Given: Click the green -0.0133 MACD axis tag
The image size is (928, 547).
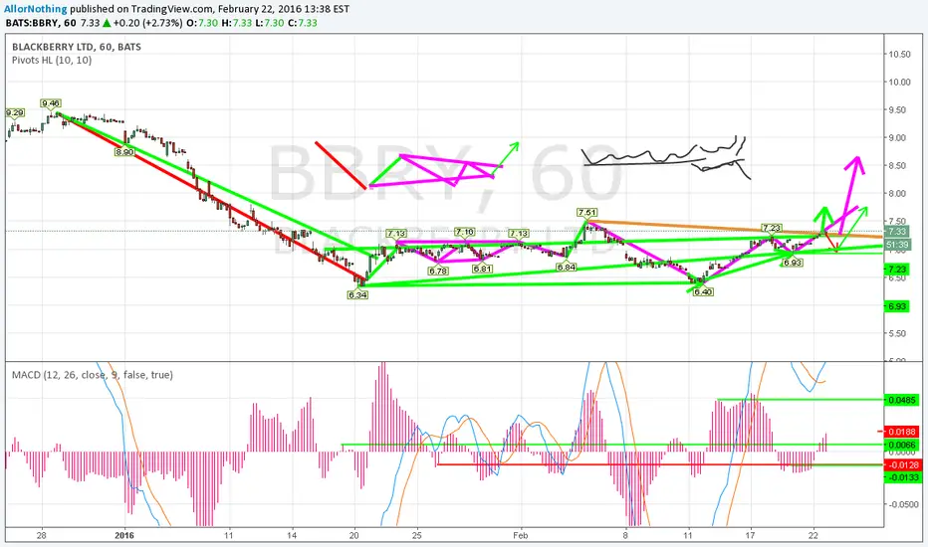Looking at the screenshot, I should [902, 476].
